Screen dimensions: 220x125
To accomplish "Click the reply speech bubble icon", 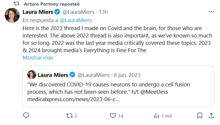I will [x=26, y=116].
